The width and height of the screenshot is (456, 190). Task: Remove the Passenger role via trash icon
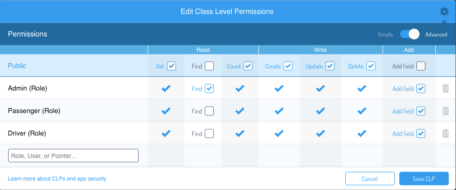coord(446,111)
